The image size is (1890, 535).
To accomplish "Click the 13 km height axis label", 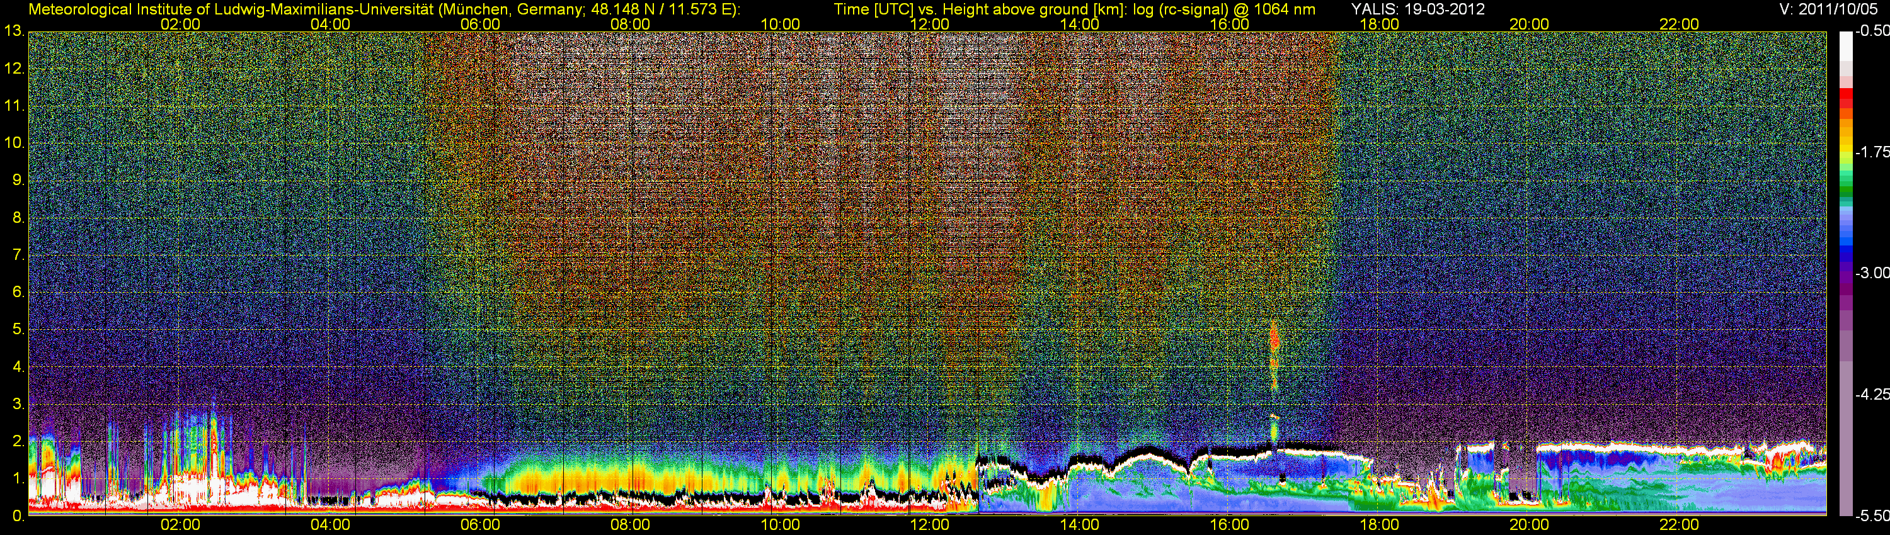I will 14,31.
